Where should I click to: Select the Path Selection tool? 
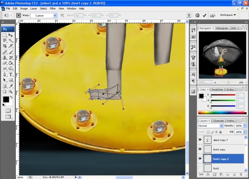click(5, 80)
